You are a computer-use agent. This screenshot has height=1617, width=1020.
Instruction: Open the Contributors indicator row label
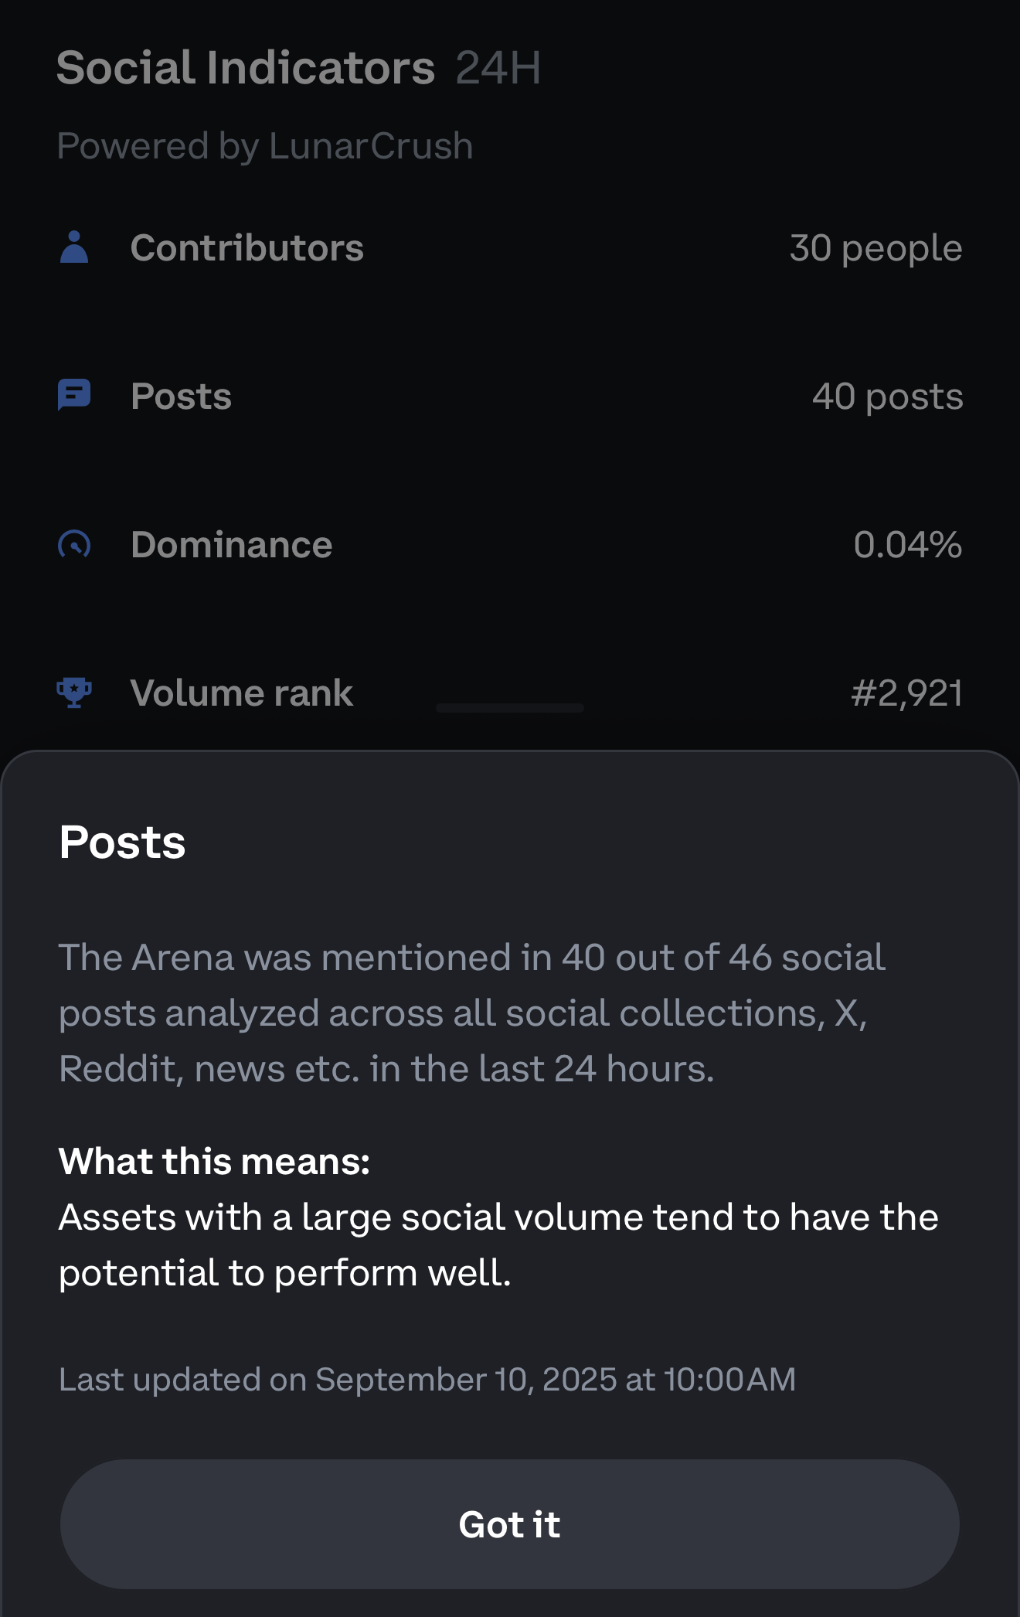point(246,248)
